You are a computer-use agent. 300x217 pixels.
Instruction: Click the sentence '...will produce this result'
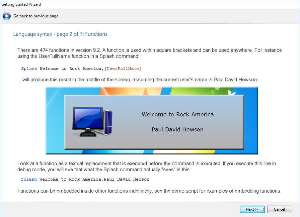coord(138,80)
